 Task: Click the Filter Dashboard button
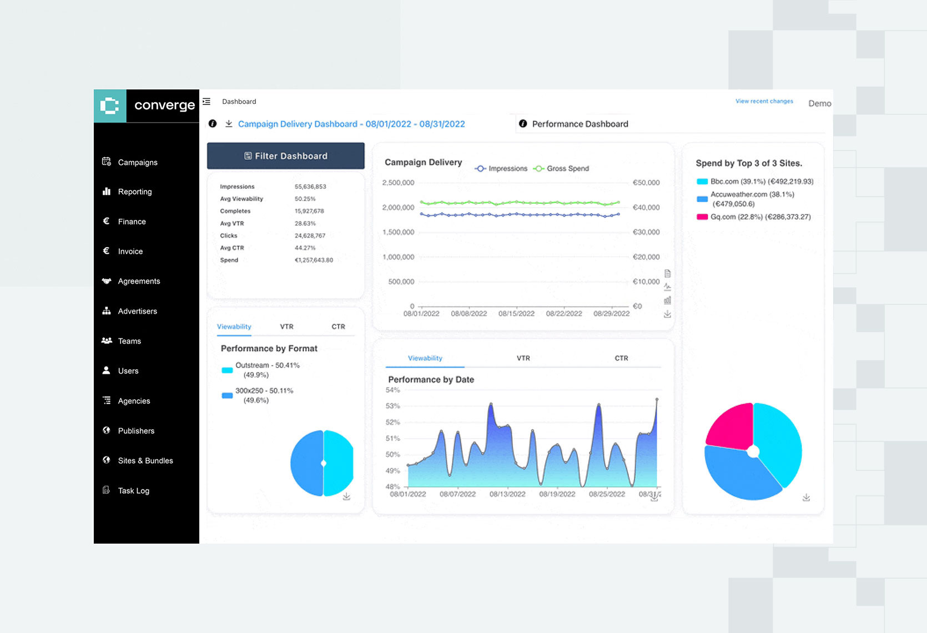pyautogui.click(x=286, y=156)
